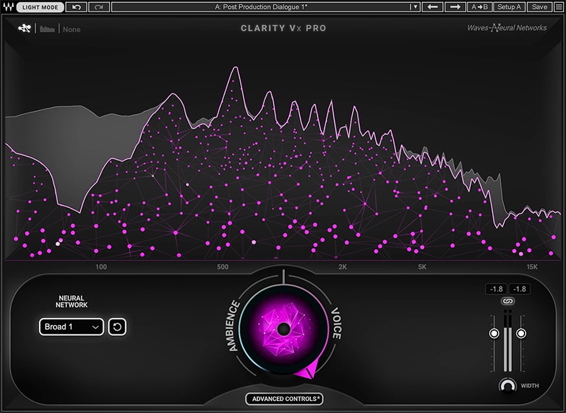Click the Ambience/Voice center knob
The image size is (566, 413).
[x=284, y=329]
